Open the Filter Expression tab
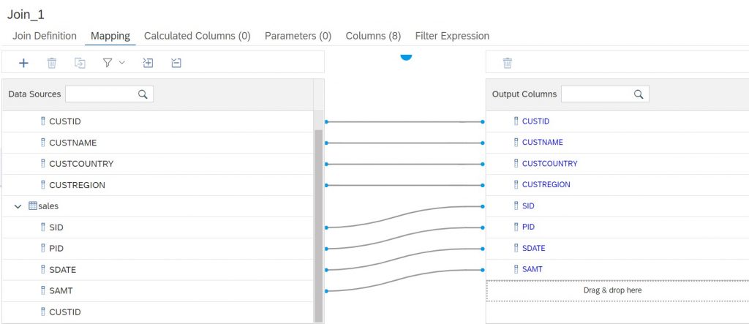749x324 pixels. 452,36
